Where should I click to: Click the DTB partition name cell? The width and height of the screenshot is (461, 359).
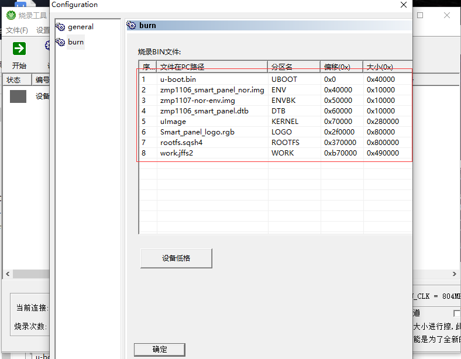pos(278,111)
